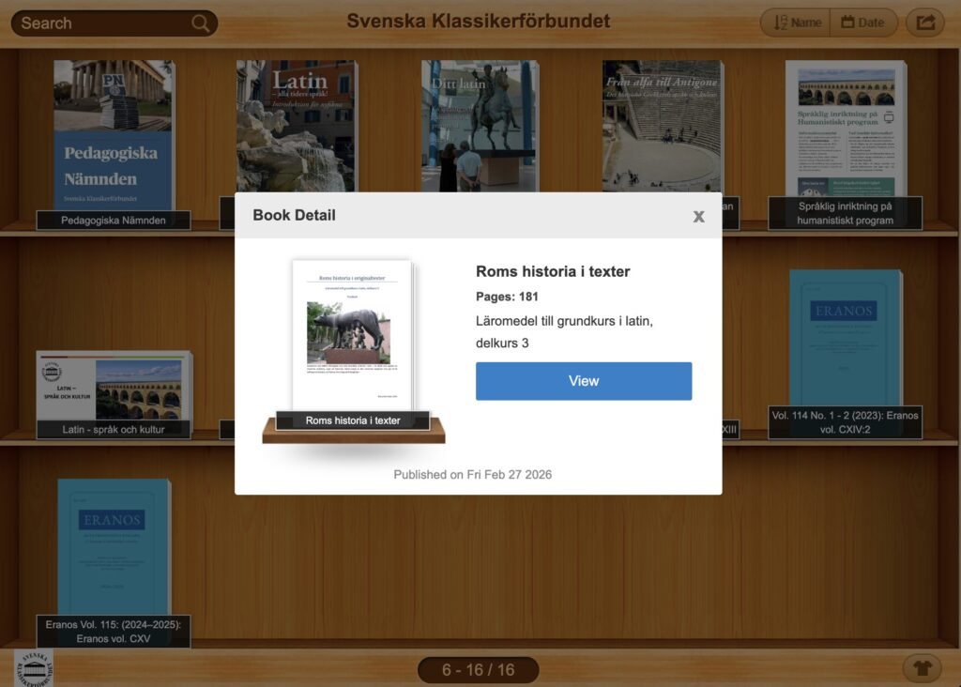Click the Roms historia i texter shelf label

click(x=353, y=420)
